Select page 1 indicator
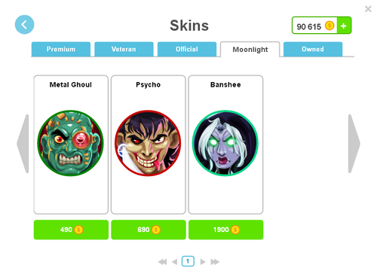 tap(188, 261)
